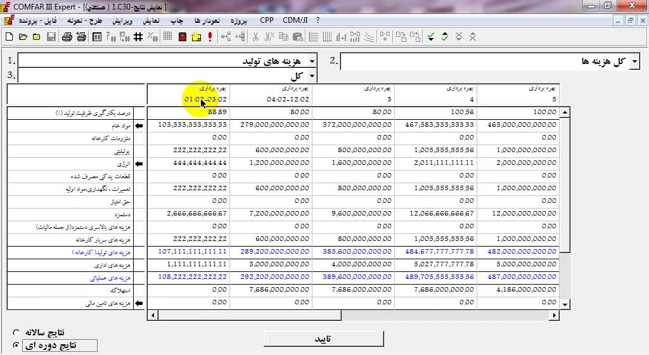The height and width of the screenshot is (355, 649).
Task: Open the نمودار ها menu
Action: click(x=207, y=20)
